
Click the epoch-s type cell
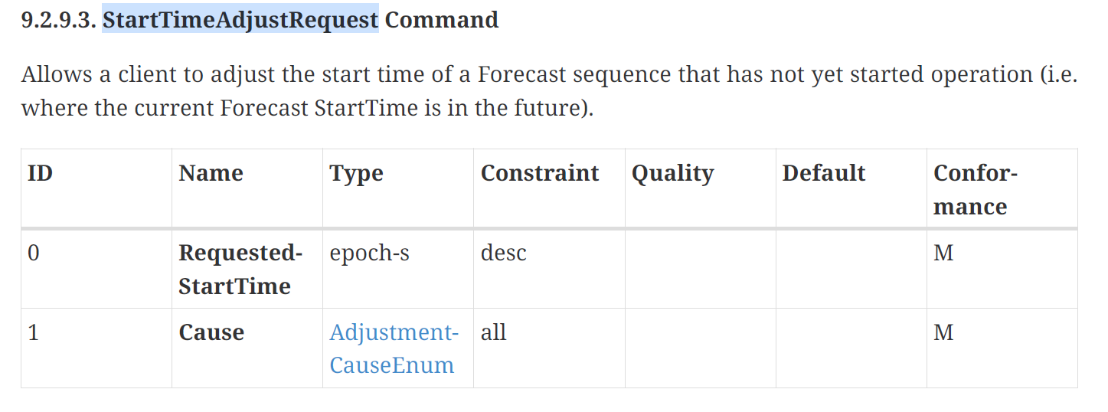click(369, 253)
